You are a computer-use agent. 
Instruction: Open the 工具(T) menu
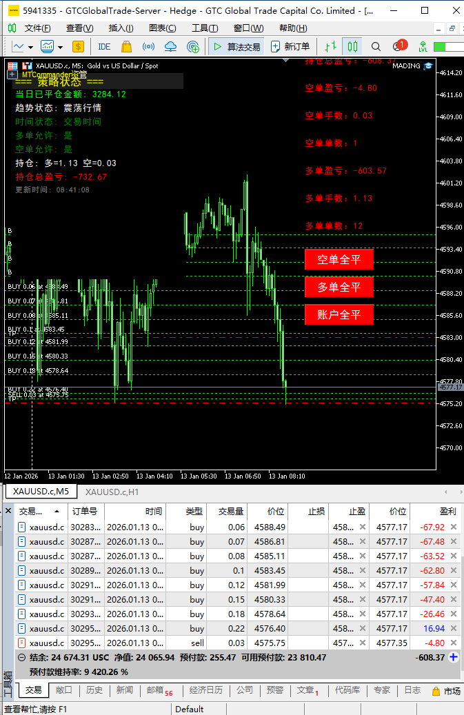pyautogui.click(x=205, y=28)
